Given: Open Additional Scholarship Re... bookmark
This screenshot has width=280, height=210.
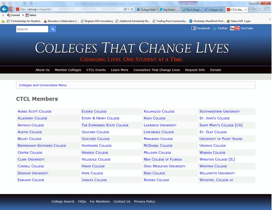Looking at the screenshot, I should click(133, 21).
